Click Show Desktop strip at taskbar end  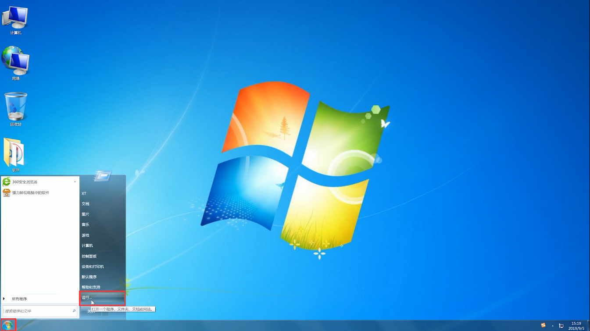[588, 325]
